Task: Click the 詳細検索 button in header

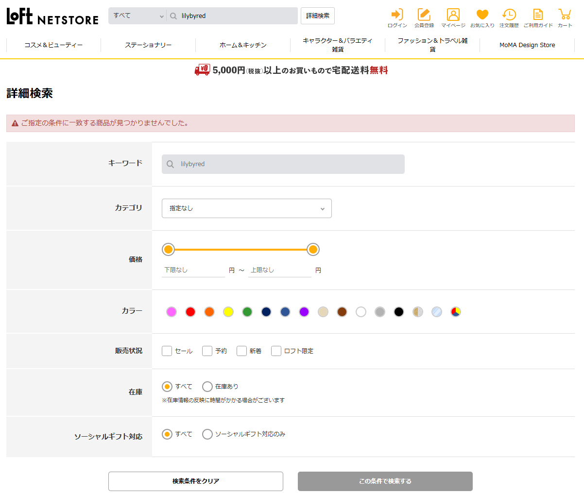Action: pos(318,16)
